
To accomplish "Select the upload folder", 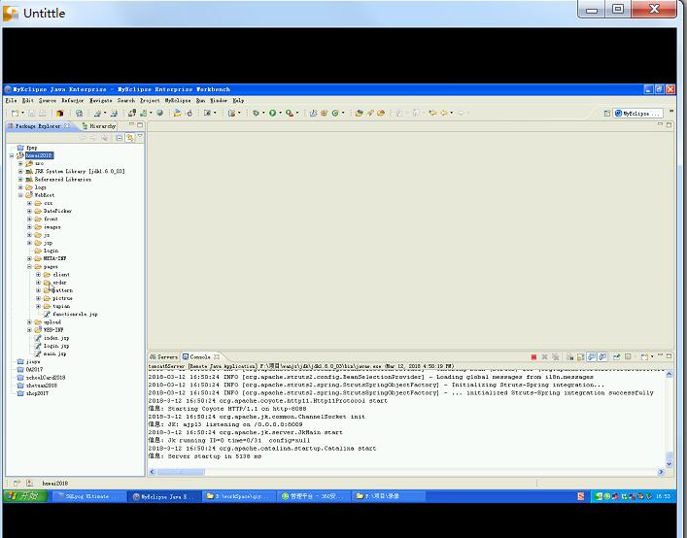I will (52, 322).
